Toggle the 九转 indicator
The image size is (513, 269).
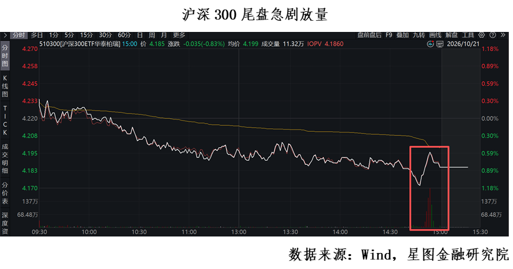(x=419, y=35)
